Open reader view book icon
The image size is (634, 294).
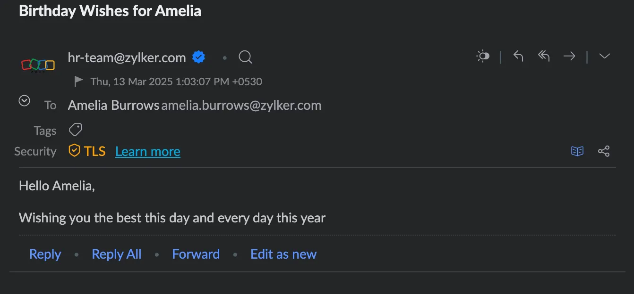click(x=577, y=151)
